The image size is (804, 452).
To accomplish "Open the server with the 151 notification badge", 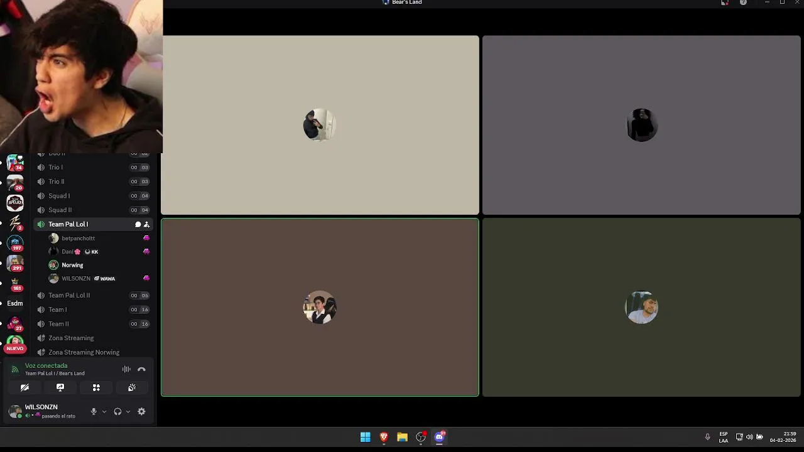I will [x=15, y=283].
